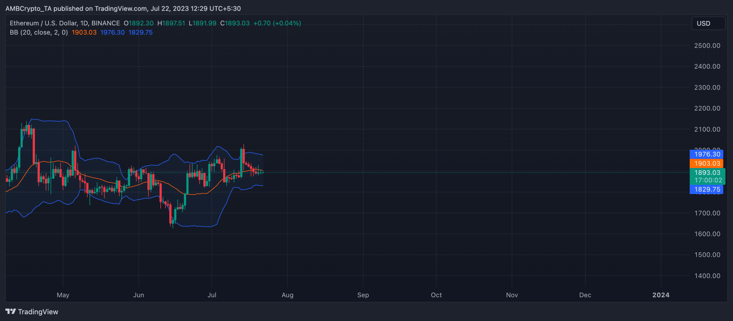Screen dimensions: 733x321
Task: Click the orange 1903.03 basis value in legend
Action: [84, 32]
